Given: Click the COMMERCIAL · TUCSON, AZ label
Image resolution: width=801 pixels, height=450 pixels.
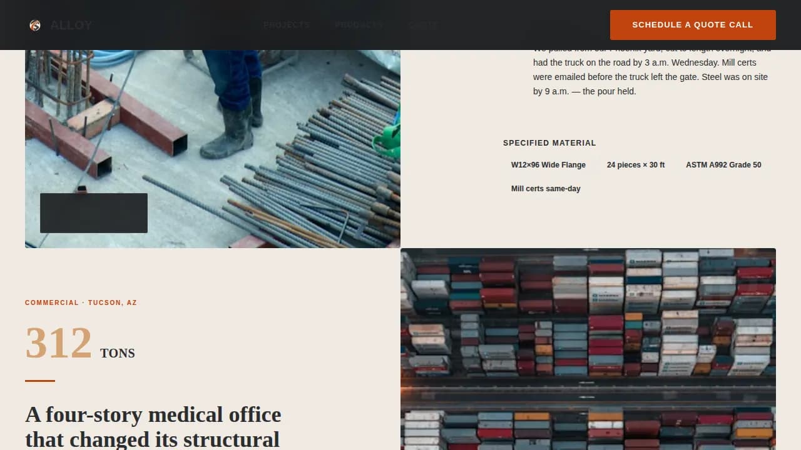Looking at the screenshot, I should (x=81, y=302).
